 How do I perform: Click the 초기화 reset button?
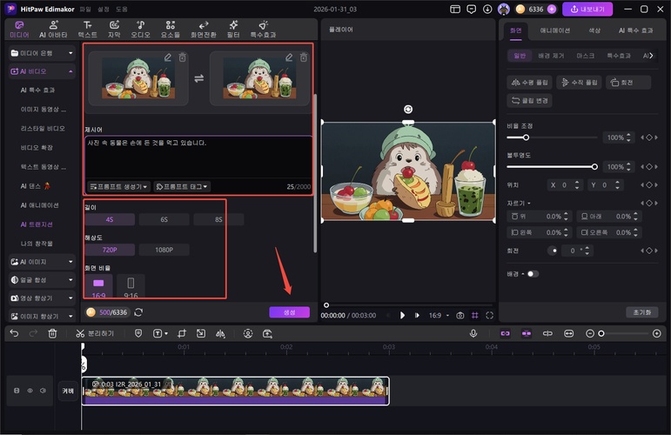coord(642,312)
